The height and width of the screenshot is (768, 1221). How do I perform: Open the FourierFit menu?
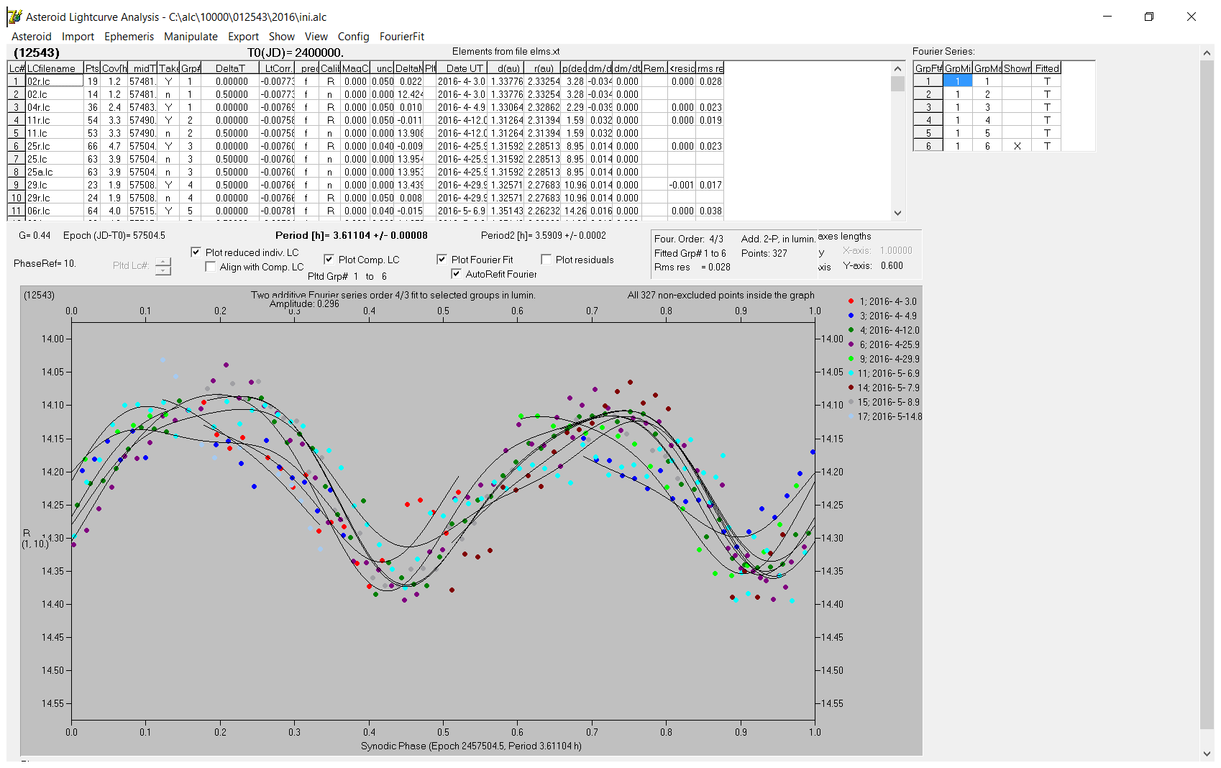[402, 37]
